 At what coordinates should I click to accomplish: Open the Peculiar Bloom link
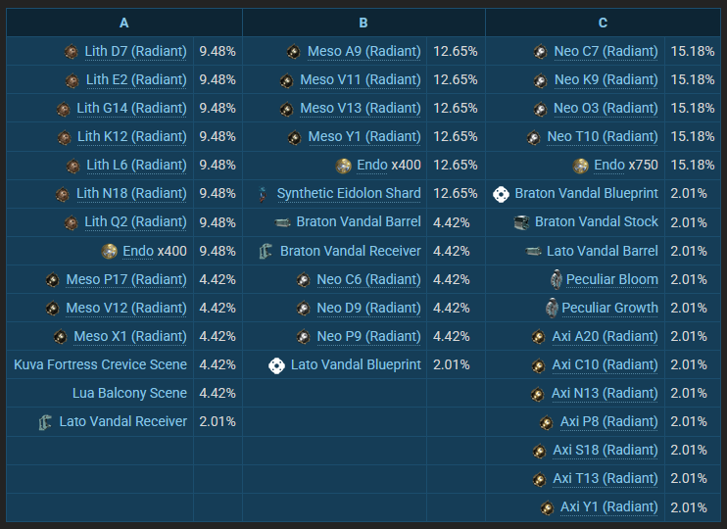(612, 279)
